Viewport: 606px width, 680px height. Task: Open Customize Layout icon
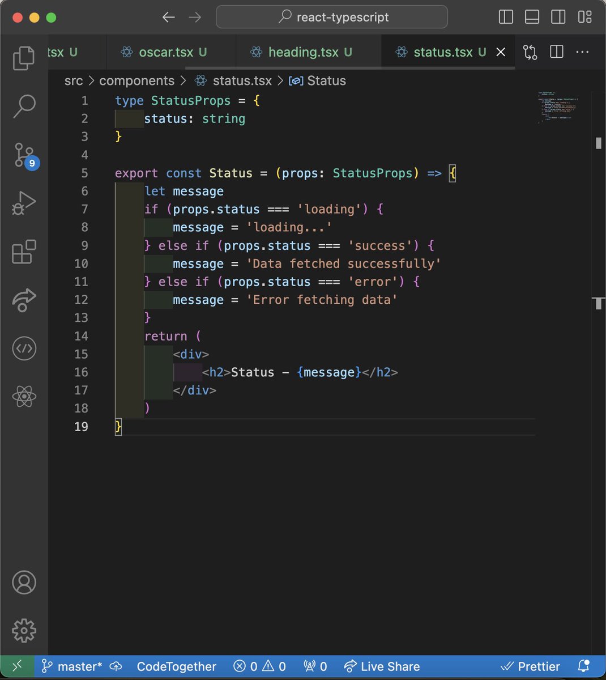[x=585, y=17]
